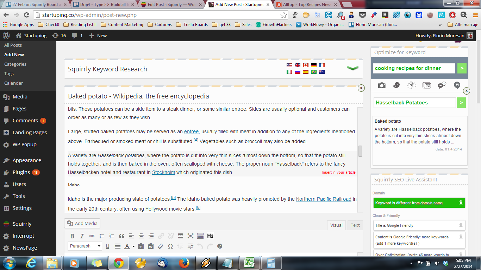This screenshot has width=481, height=270.
Task: Select the Wikipedia puzzle piece icon
Action: pos(412,85)
